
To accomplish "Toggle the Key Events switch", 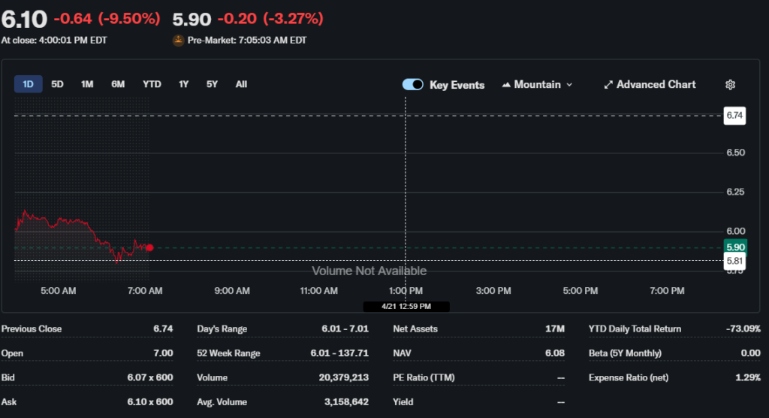I will click(x=413, y=85).
